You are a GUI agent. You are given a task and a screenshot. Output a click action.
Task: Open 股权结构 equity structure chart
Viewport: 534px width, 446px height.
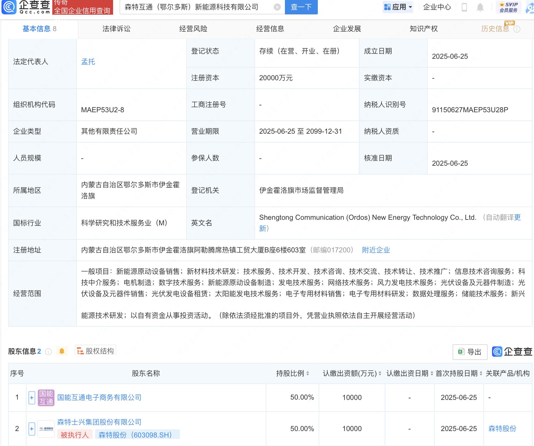click(95, 351)
